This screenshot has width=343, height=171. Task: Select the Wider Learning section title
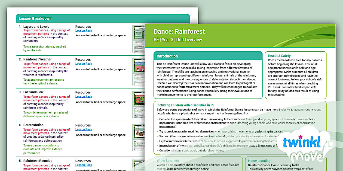(167, 161)
